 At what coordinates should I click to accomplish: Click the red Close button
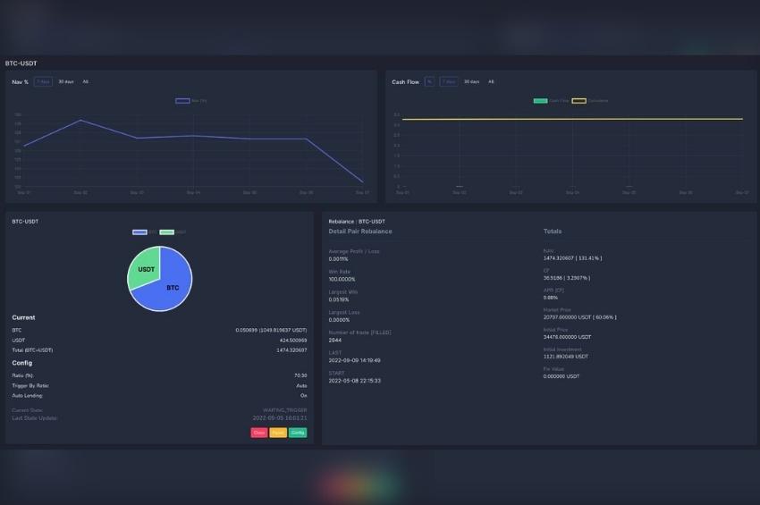tap(259, 433)
